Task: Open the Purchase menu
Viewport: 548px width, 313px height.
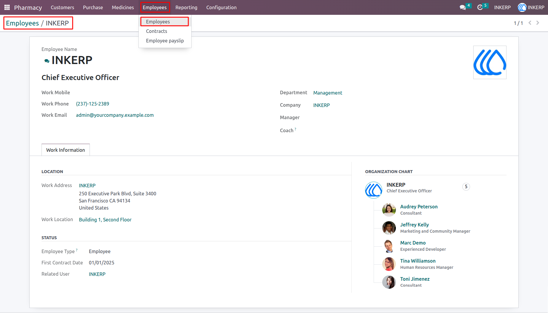Action: 93,7
